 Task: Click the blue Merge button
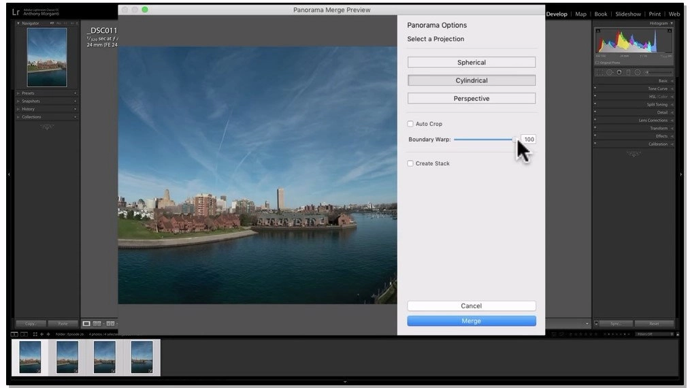472,321
